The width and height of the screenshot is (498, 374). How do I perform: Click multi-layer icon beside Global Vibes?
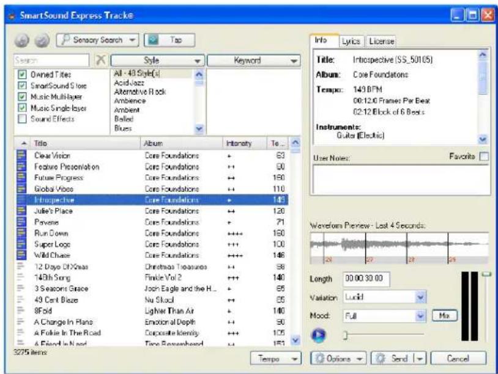point(21,189)
